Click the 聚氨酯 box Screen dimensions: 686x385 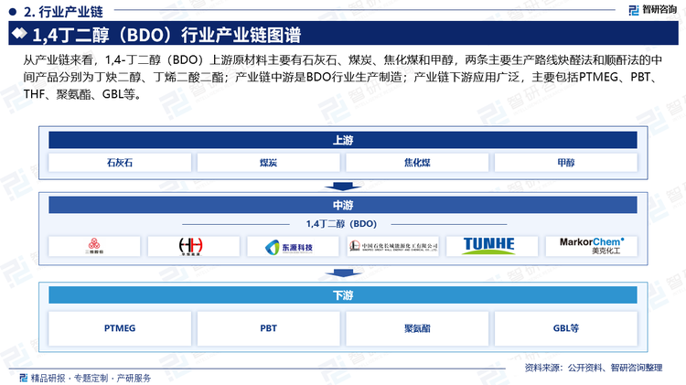point(417,328)
